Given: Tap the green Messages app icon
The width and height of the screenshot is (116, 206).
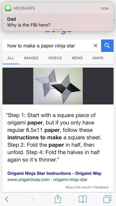Looking at the screenshot, I should [x=8, y=8].
